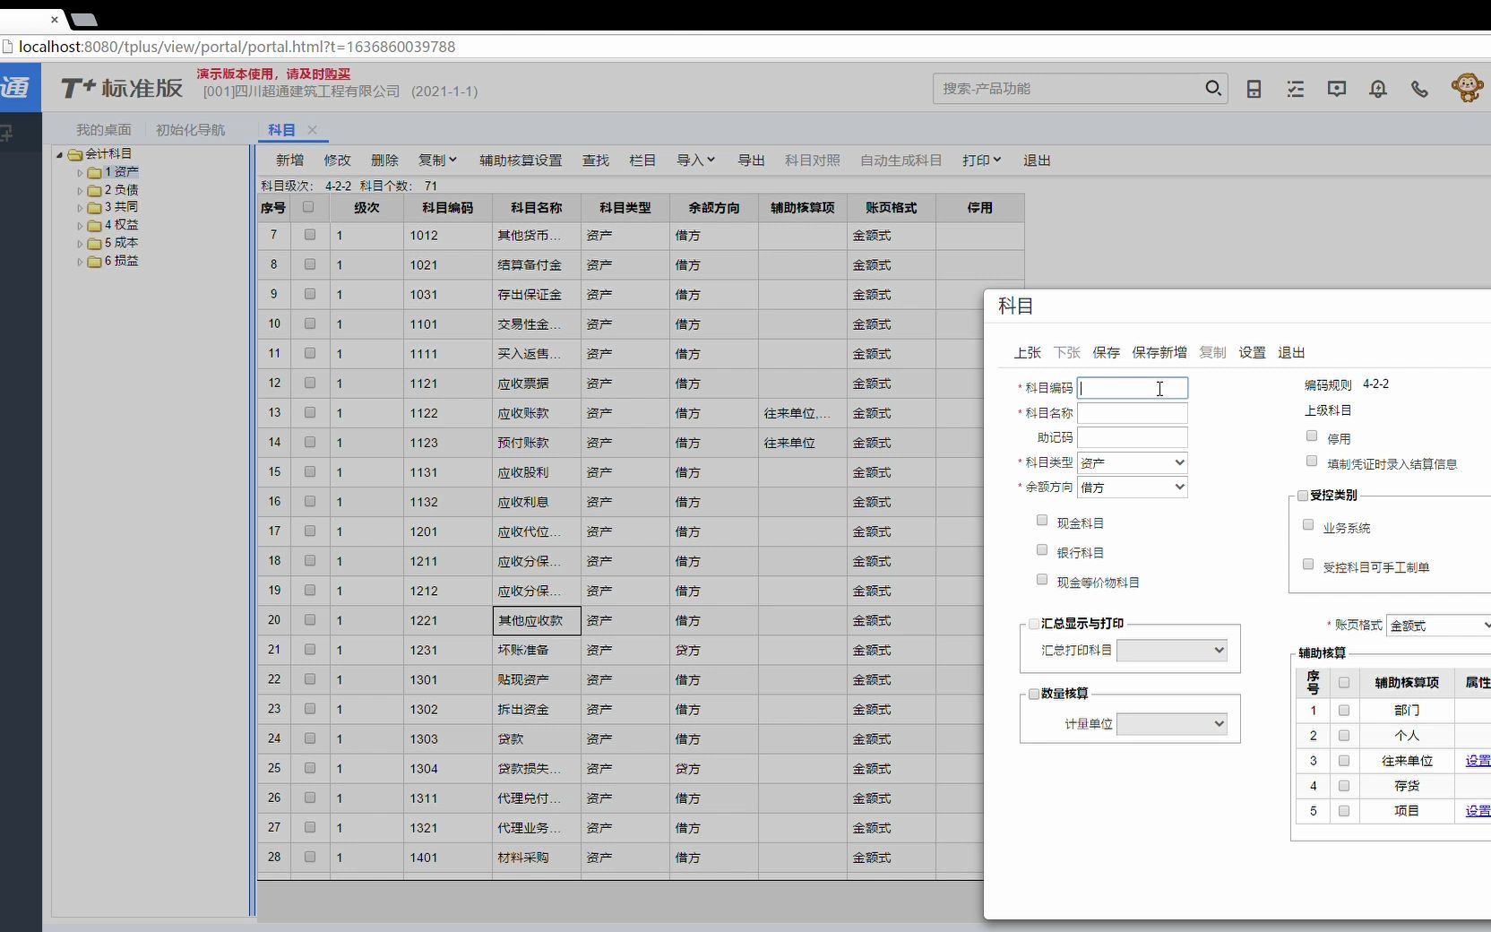Image resolution: width=1491 pixels, height=932 pixels.
Task: Open 辅助核算设置
Action: 521,160
